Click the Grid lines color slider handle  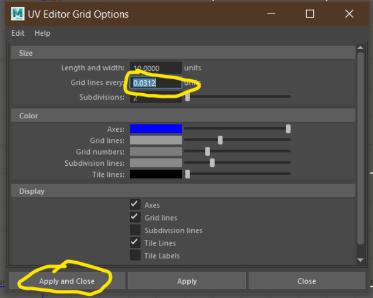(x=220, y=140)
